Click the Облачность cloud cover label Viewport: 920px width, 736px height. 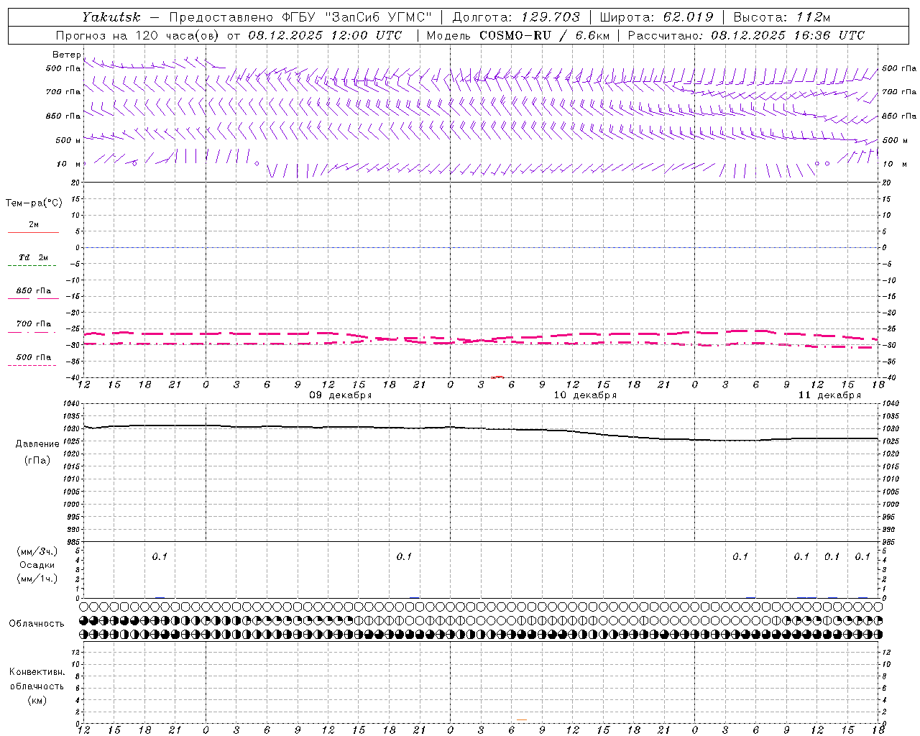coord(37,624)
